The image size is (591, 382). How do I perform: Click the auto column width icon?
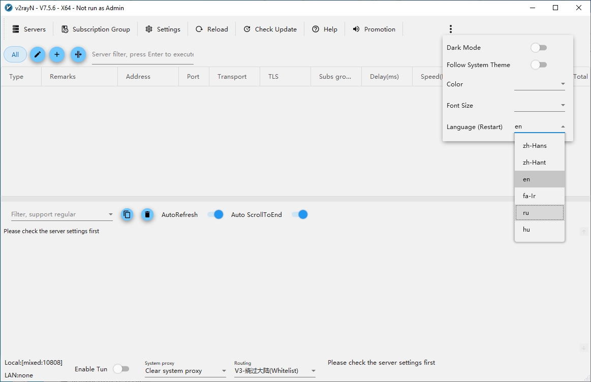pyautogui.click(x=78, y=55)
